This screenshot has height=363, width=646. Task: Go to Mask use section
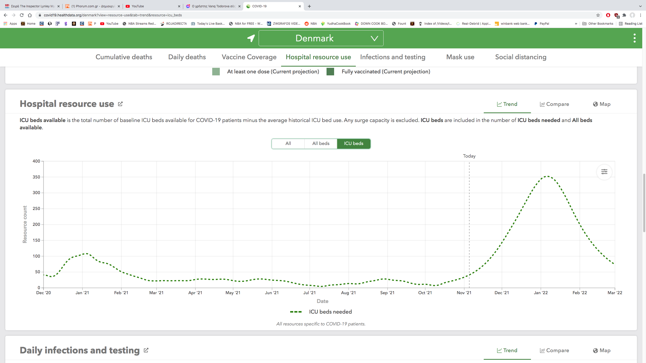(x=460, y=57)
